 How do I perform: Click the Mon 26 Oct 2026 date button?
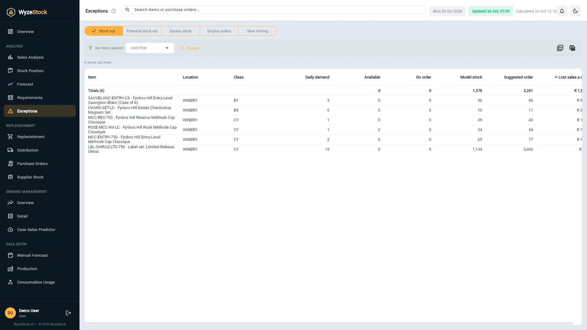448,11
